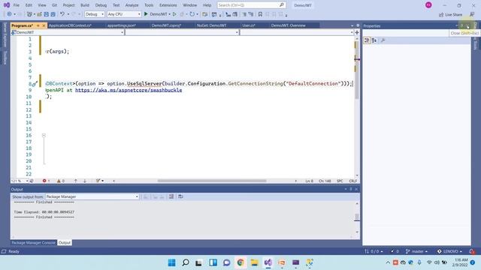Open the Package Manager output source dropdown
This screenshot has height=270, width=481.
[x=92, y=196]
